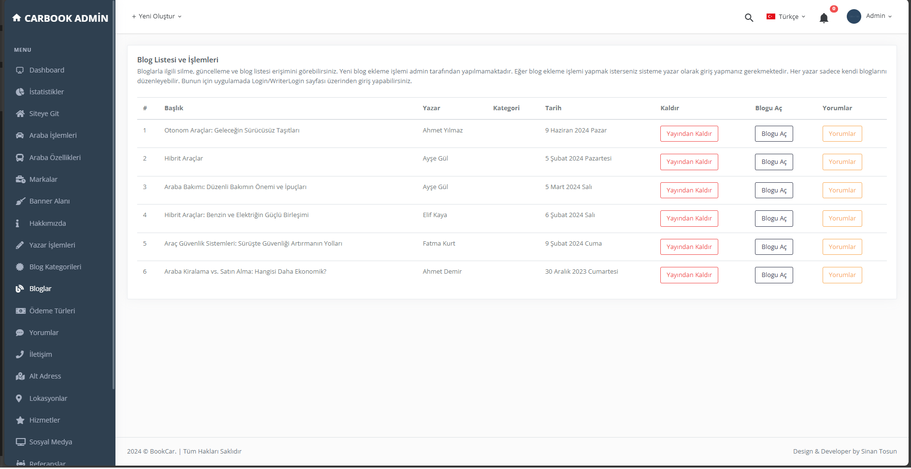Click the Lokasyonlar map pin icon
The width and height of the screenshot is (911, 469).
19,398
